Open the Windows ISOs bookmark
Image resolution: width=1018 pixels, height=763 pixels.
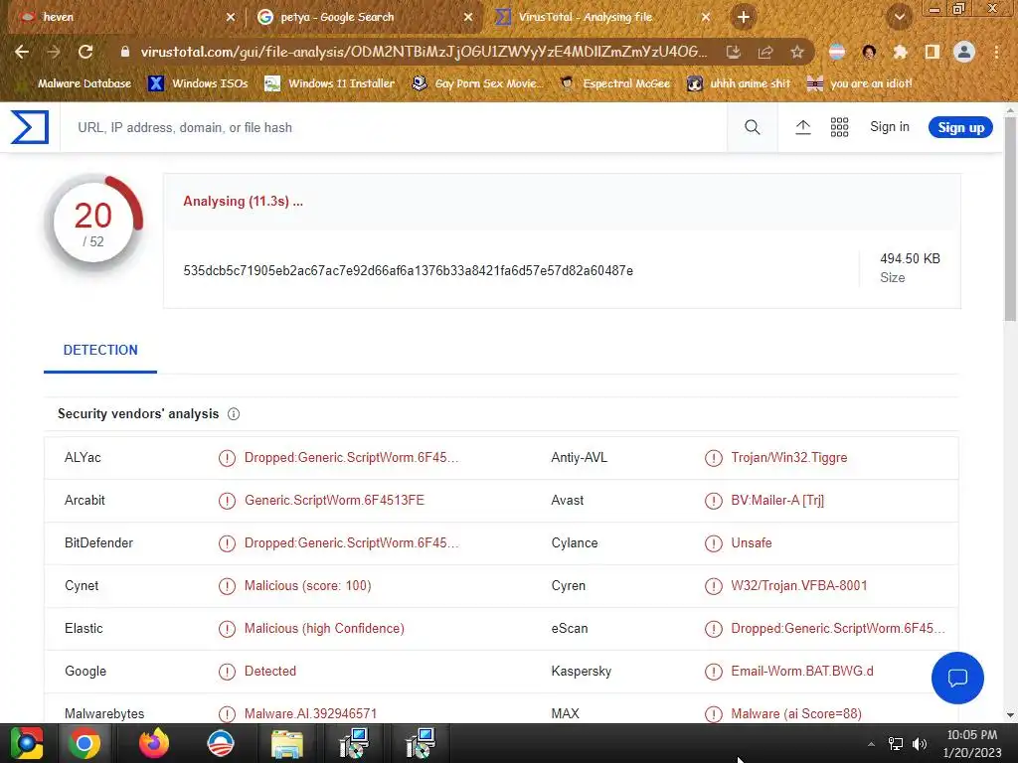pyautogui.click(x=198, y=83)
